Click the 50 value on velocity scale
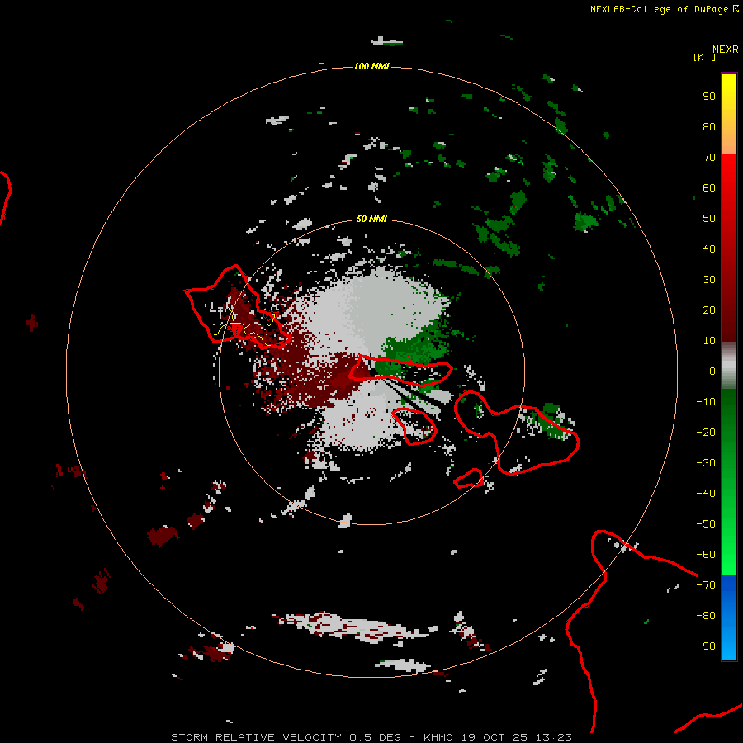This screenshot has height=743, width=743. point(709,219)
